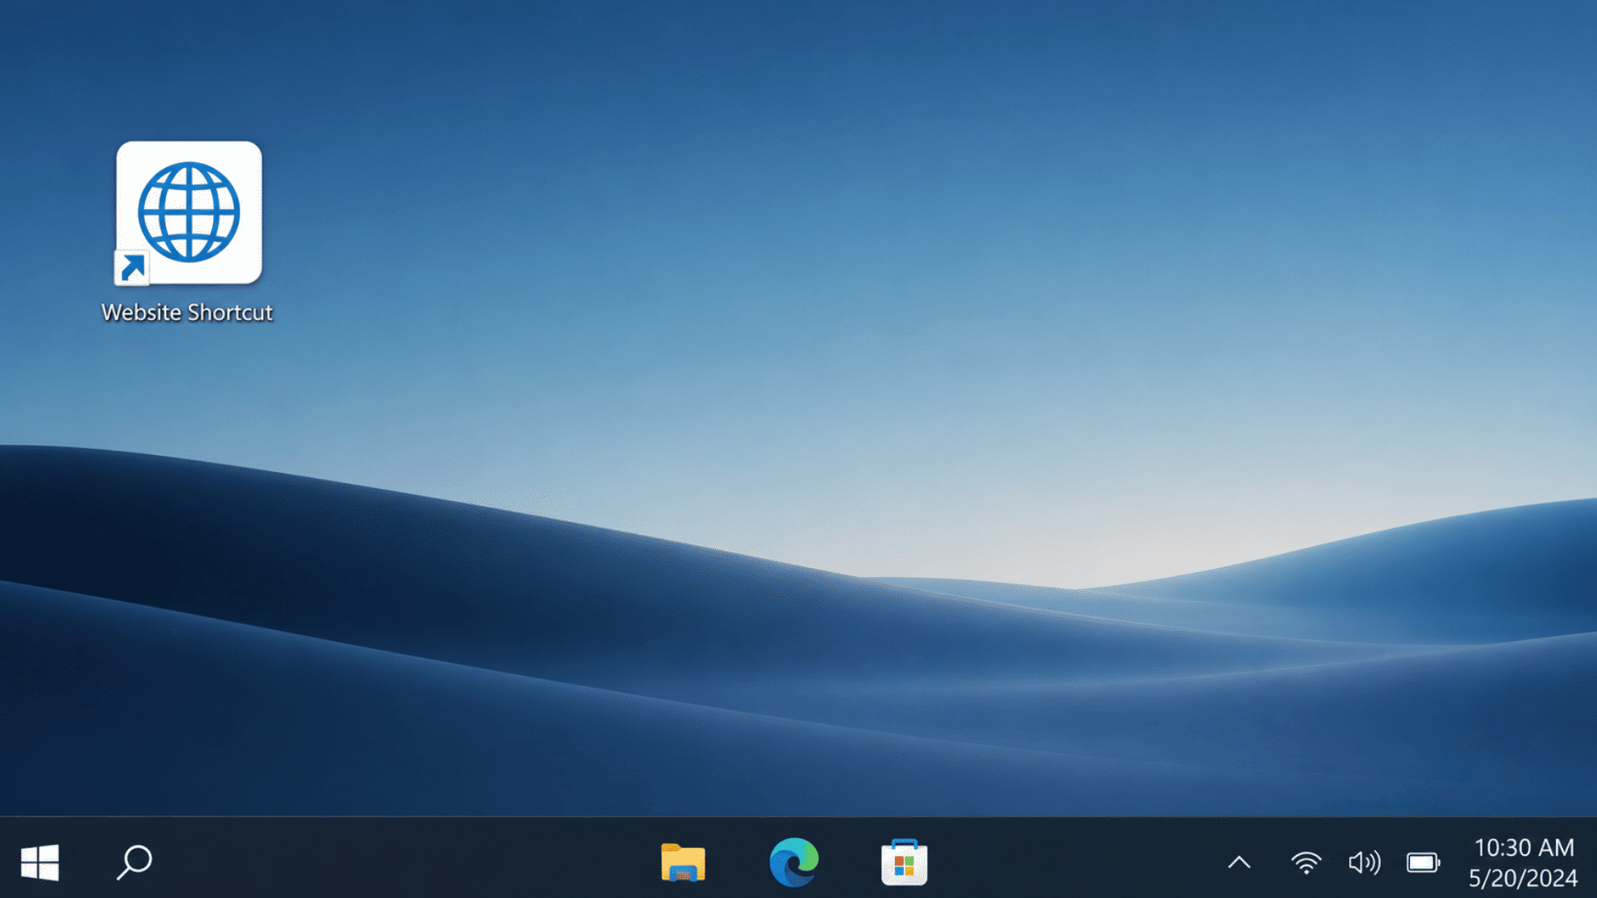Click the date 5/20/2024

[1523, 878]
